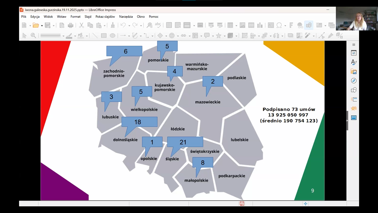
Task: Toggle the shadow effect button
Action: pyautogui.click(x=290, y=35)
